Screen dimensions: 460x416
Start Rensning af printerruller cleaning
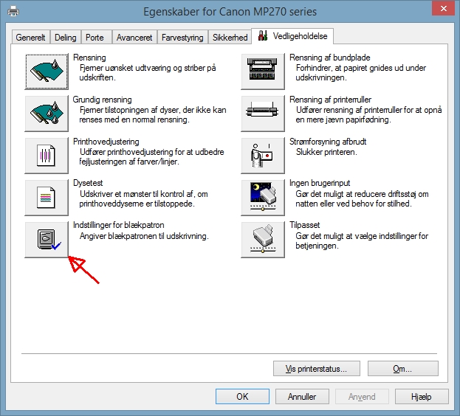[x=263, y=113]
